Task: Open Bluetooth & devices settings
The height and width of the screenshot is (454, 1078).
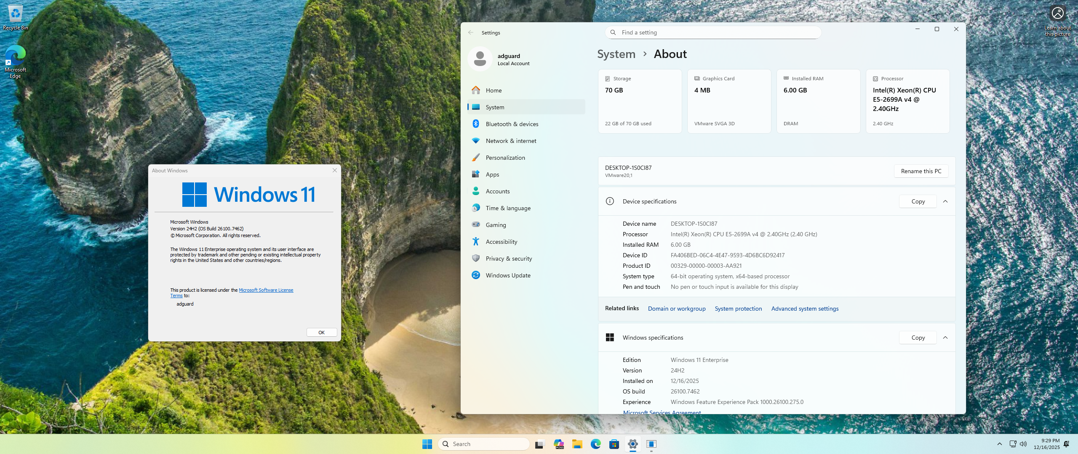Action: [512, 124]
